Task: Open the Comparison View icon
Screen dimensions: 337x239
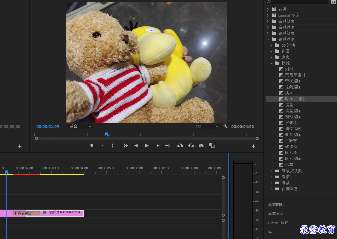Action: 212,146
